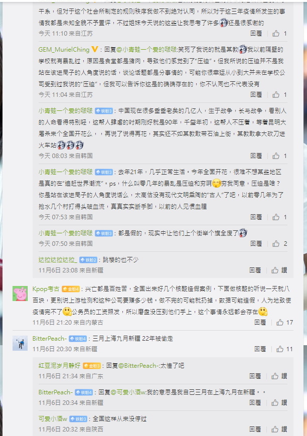Screen dimensions: 307x436
Task: Like 可爱小酒w's reply from 陕西
Action: (x=279, y=429)
